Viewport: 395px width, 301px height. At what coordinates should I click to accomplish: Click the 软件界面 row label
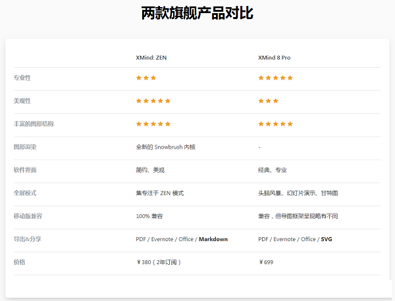[25, 170]
